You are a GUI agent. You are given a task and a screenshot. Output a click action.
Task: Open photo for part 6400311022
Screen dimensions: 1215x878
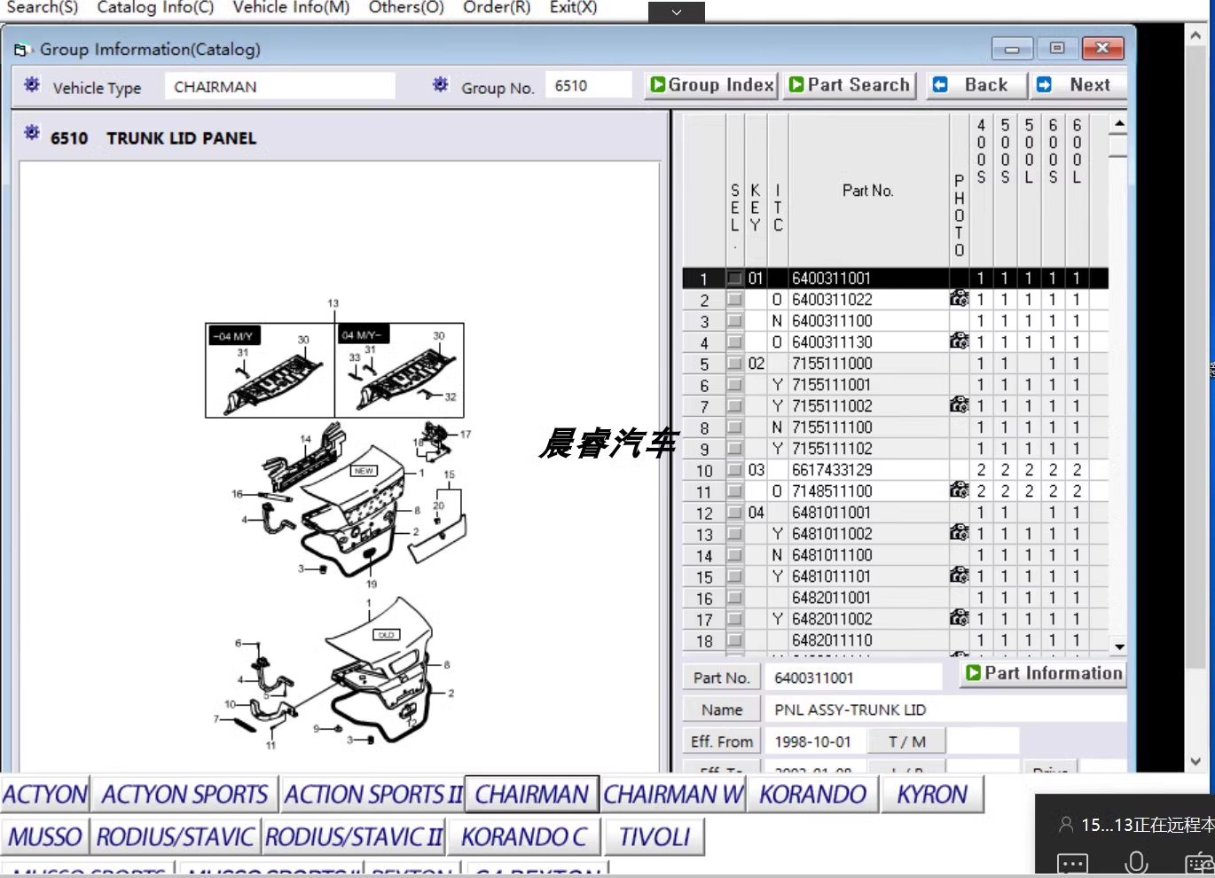(959, 299)
